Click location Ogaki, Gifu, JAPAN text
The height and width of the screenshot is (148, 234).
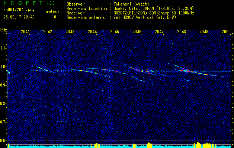[154, 9]
